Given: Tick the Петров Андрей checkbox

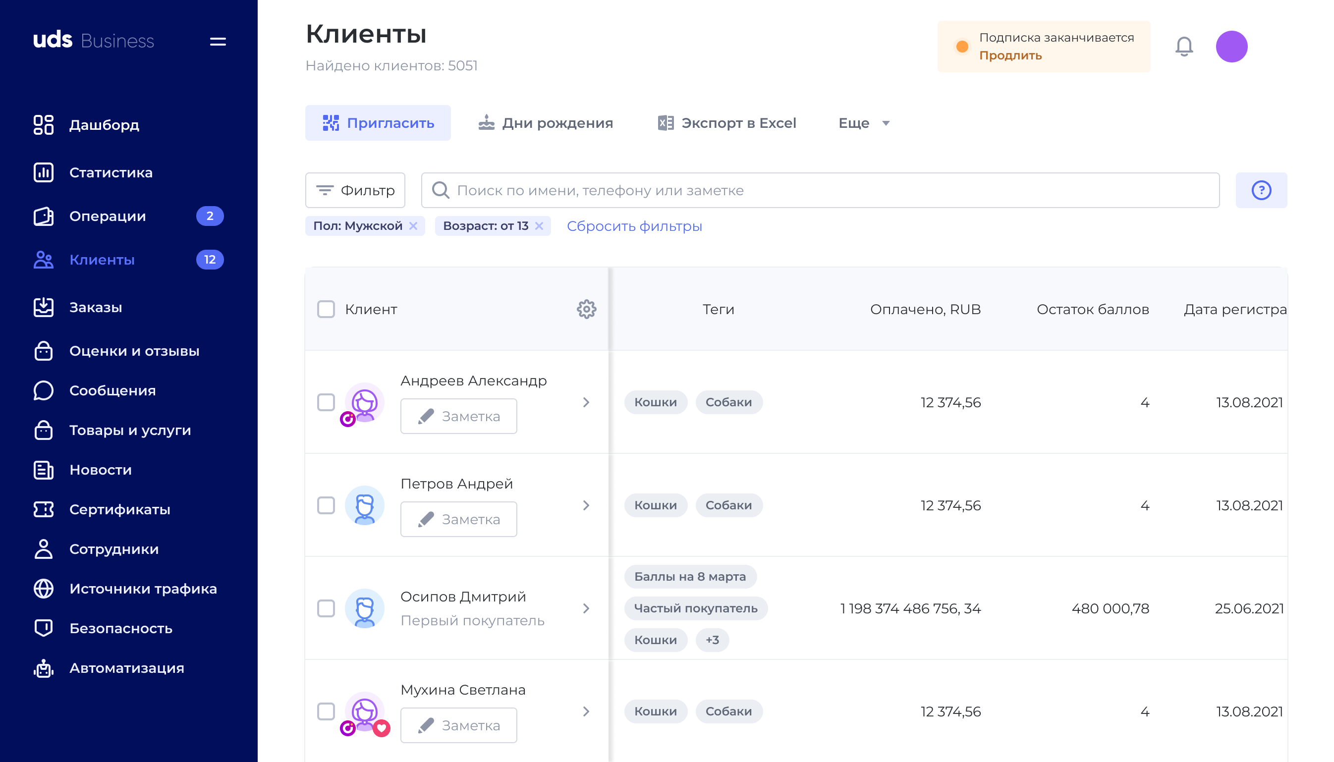Looking at the screenshot, I should 326,505.
